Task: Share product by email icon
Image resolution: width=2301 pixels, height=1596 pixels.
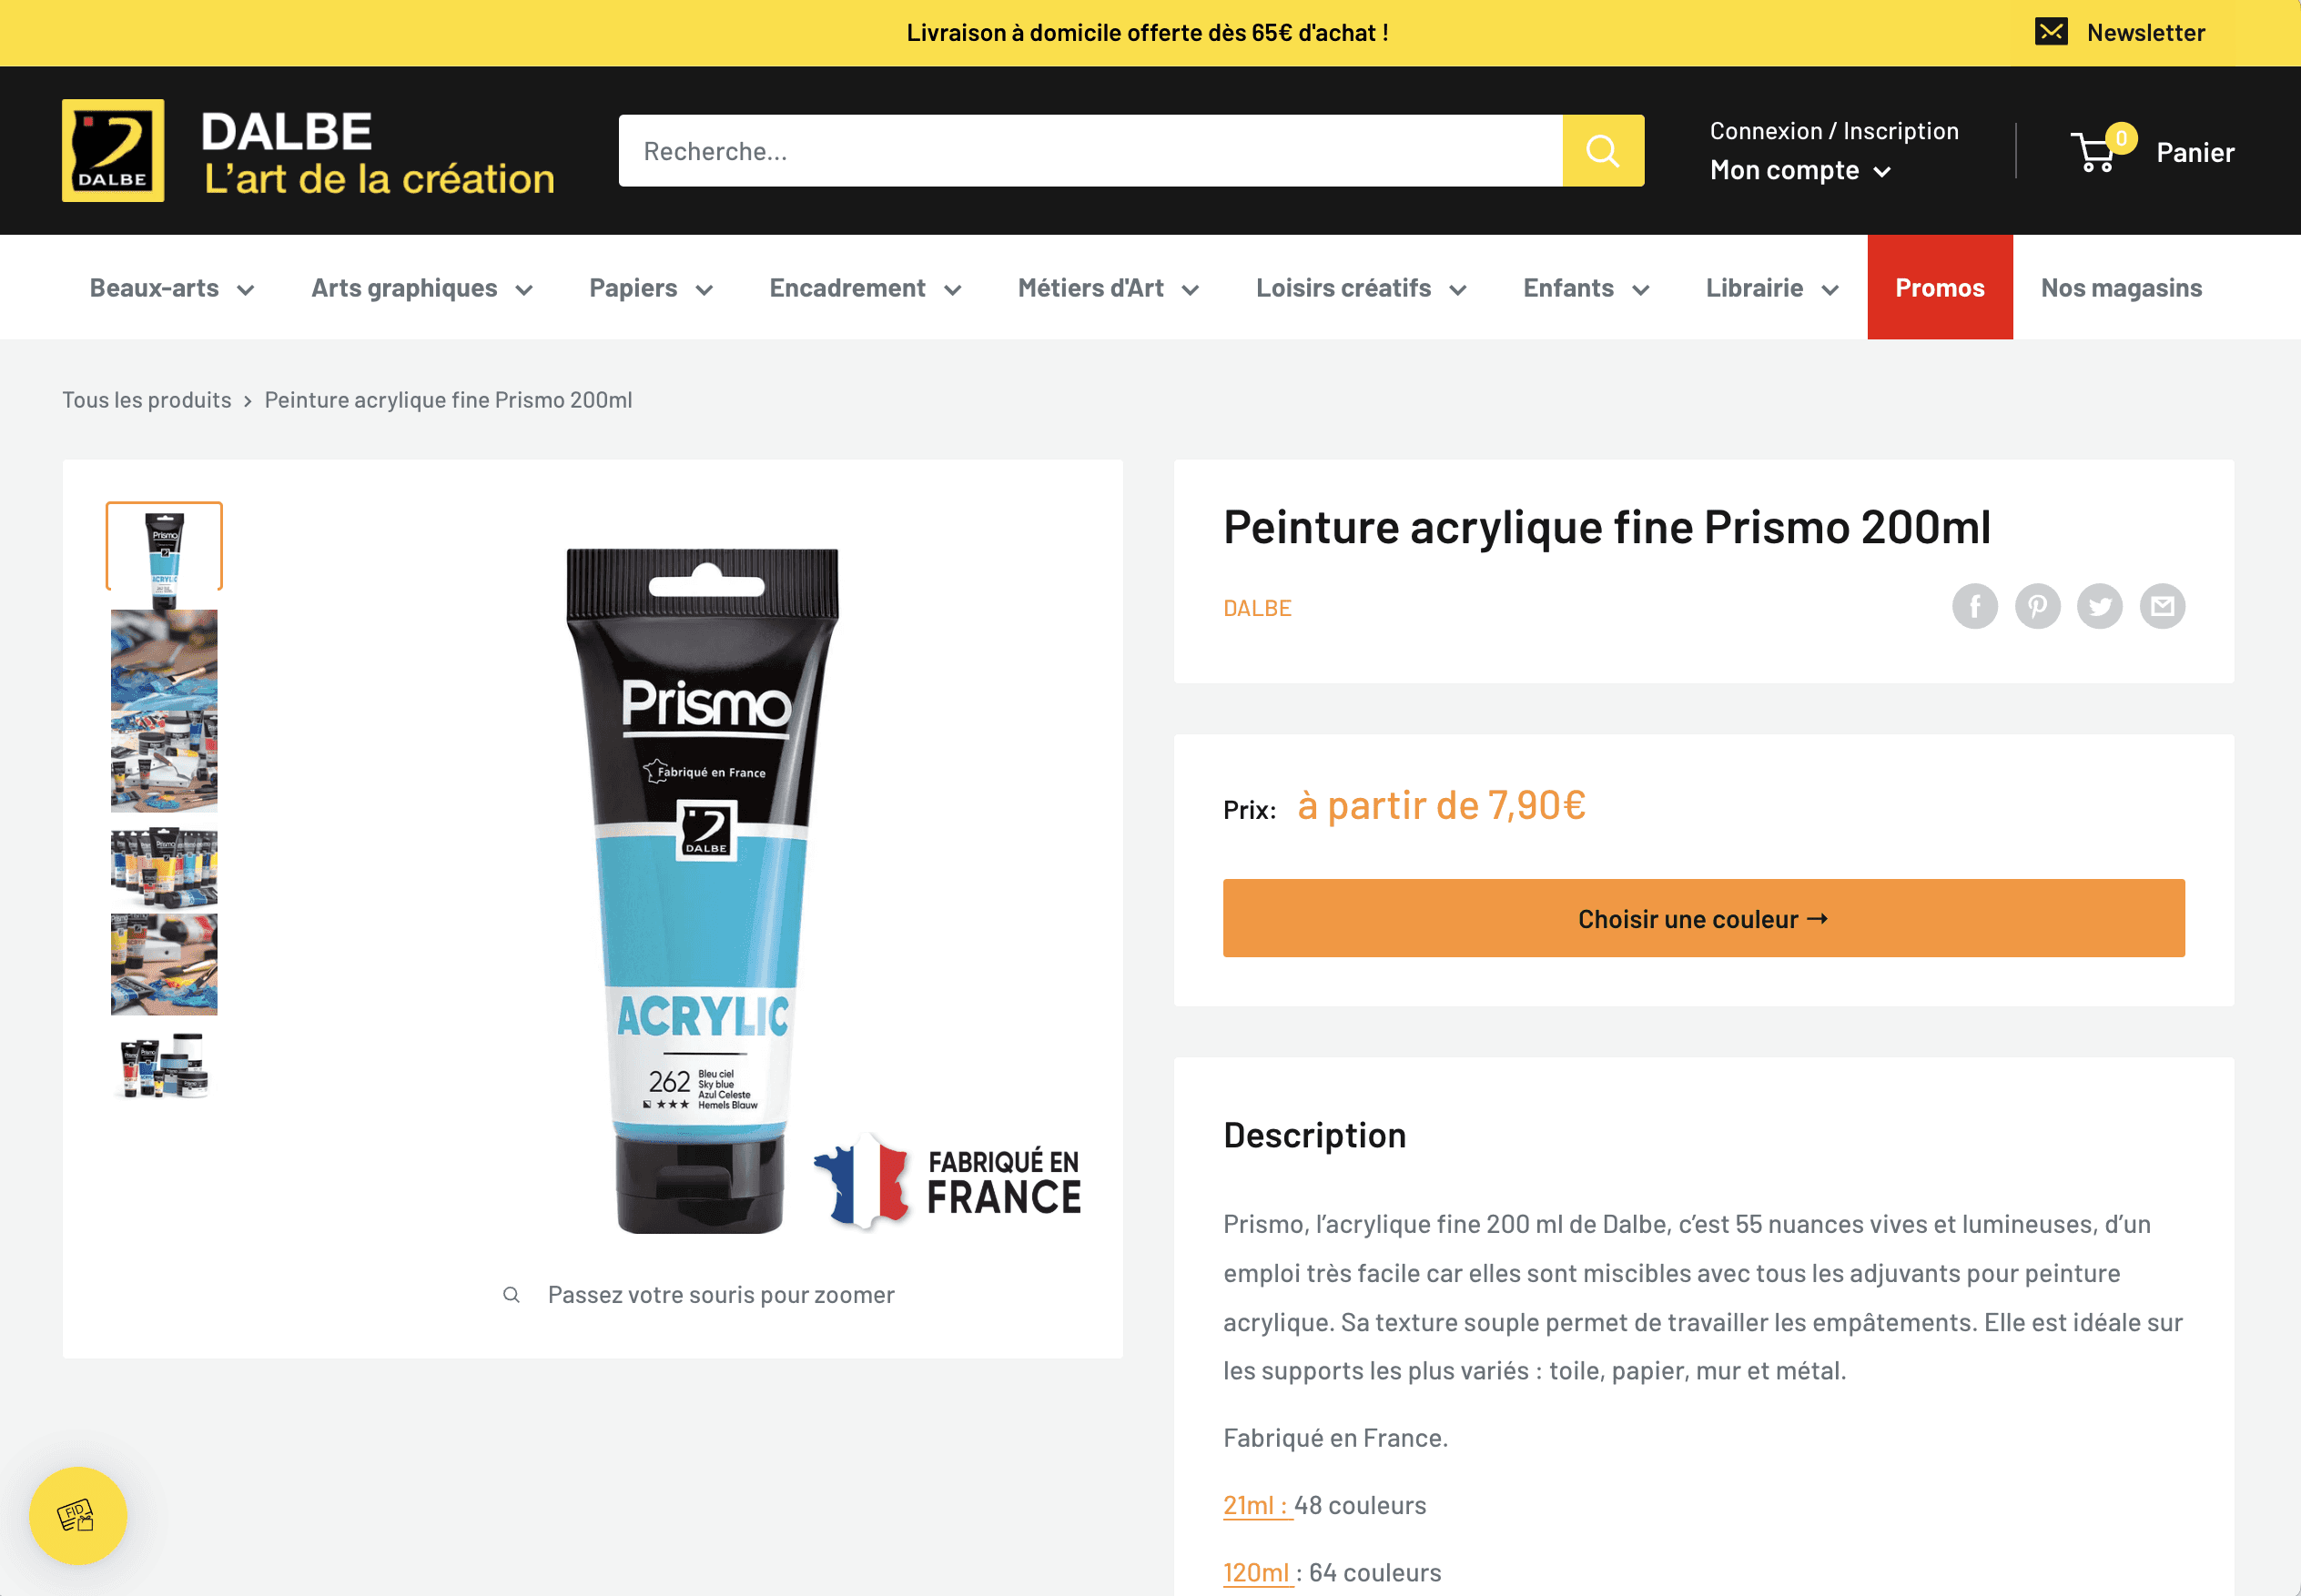Action: click(2162, 606)
